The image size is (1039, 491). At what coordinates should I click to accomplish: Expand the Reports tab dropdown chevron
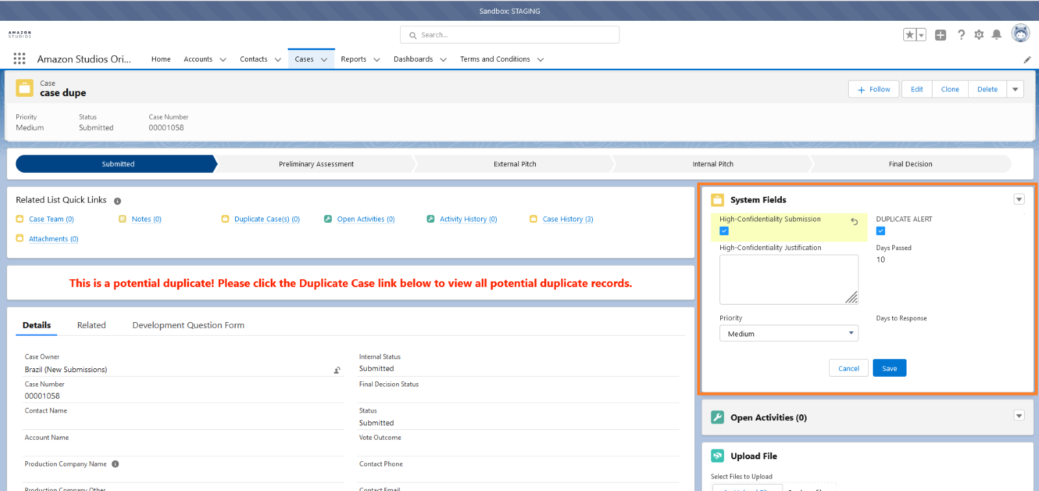click(377, 60)
